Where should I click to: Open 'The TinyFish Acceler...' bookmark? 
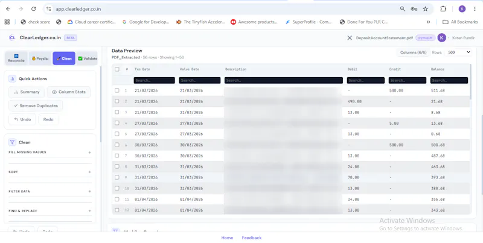point(200,22)
